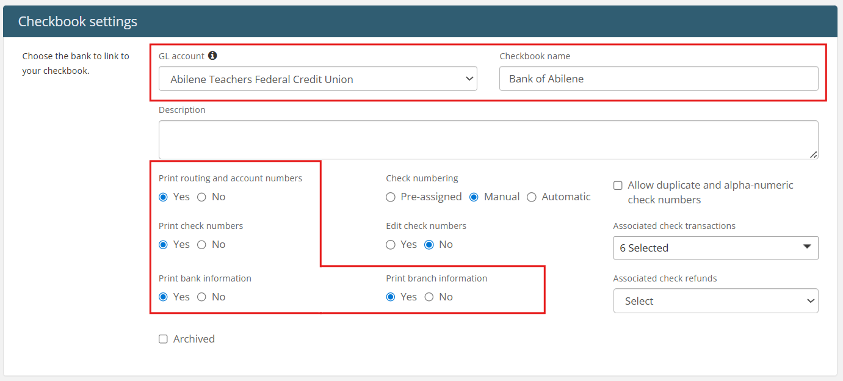Click the 'Associated check refunds' label
843x381 pixels.
tap(665, 278)
